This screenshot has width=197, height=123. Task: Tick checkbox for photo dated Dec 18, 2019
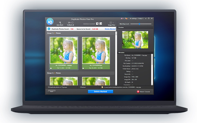[84, 68]
